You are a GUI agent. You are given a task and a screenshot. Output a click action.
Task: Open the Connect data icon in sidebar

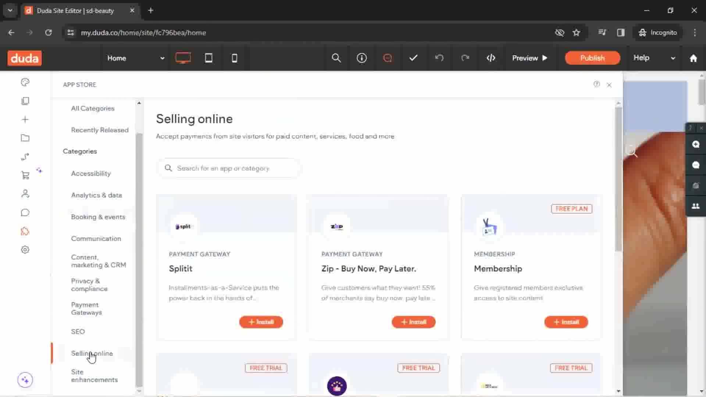point(25,157)
